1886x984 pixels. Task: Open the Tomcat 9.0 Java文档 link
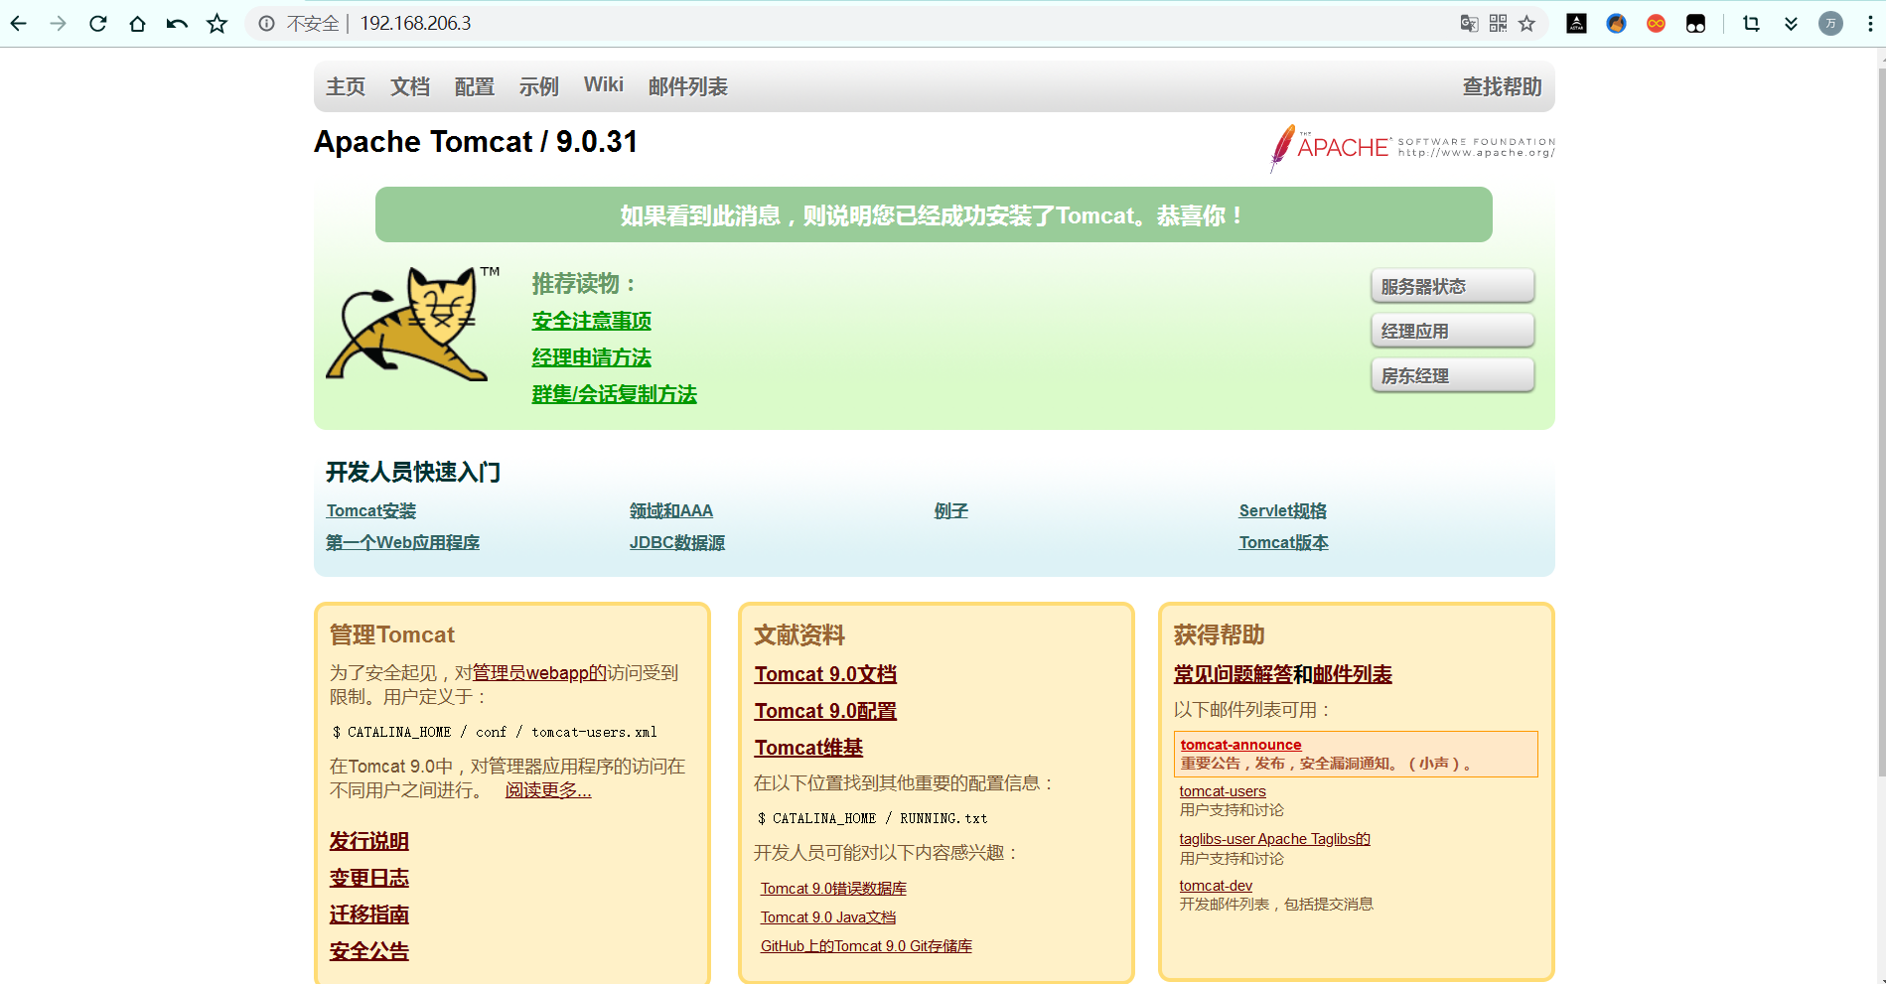click(828, 917)
